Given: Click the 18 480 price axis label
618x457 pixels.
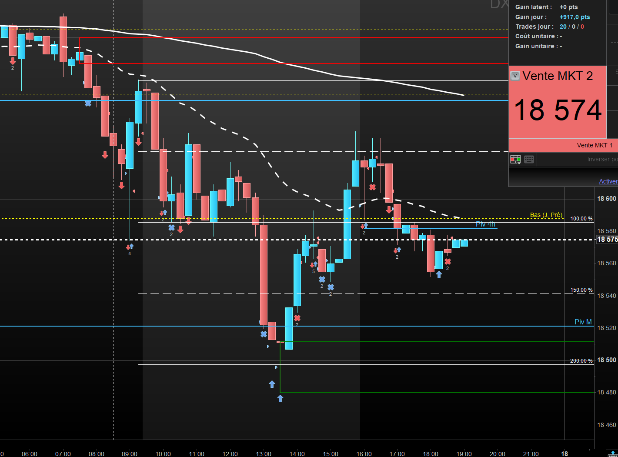Looking at the screenshot, I should [x=607, y=392].
